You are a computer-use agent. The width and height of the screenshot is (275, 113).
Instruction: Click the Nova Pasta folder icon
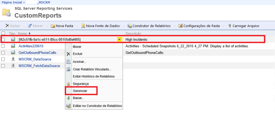point(53,26)
